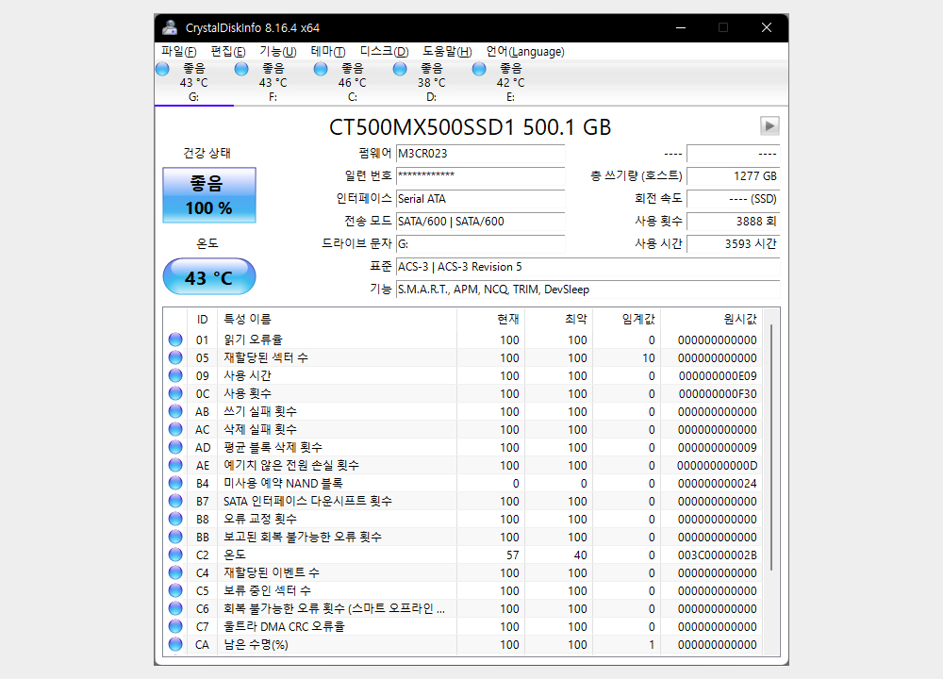Click raw value 003C0000002B in 온도 row
This screenshot has width=943, height=679.
click(717, 555)
